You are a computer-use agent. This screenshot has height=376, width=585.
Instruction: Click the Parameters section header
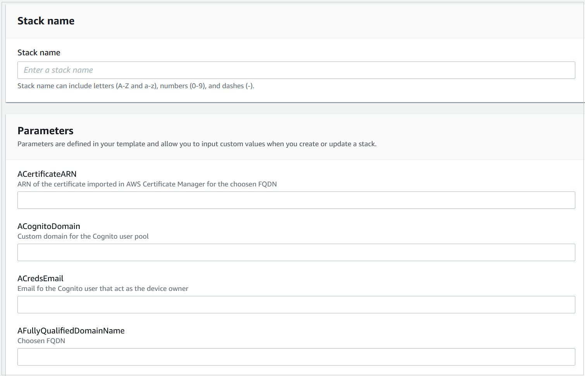pyautogui.click(x=45, y=131)
